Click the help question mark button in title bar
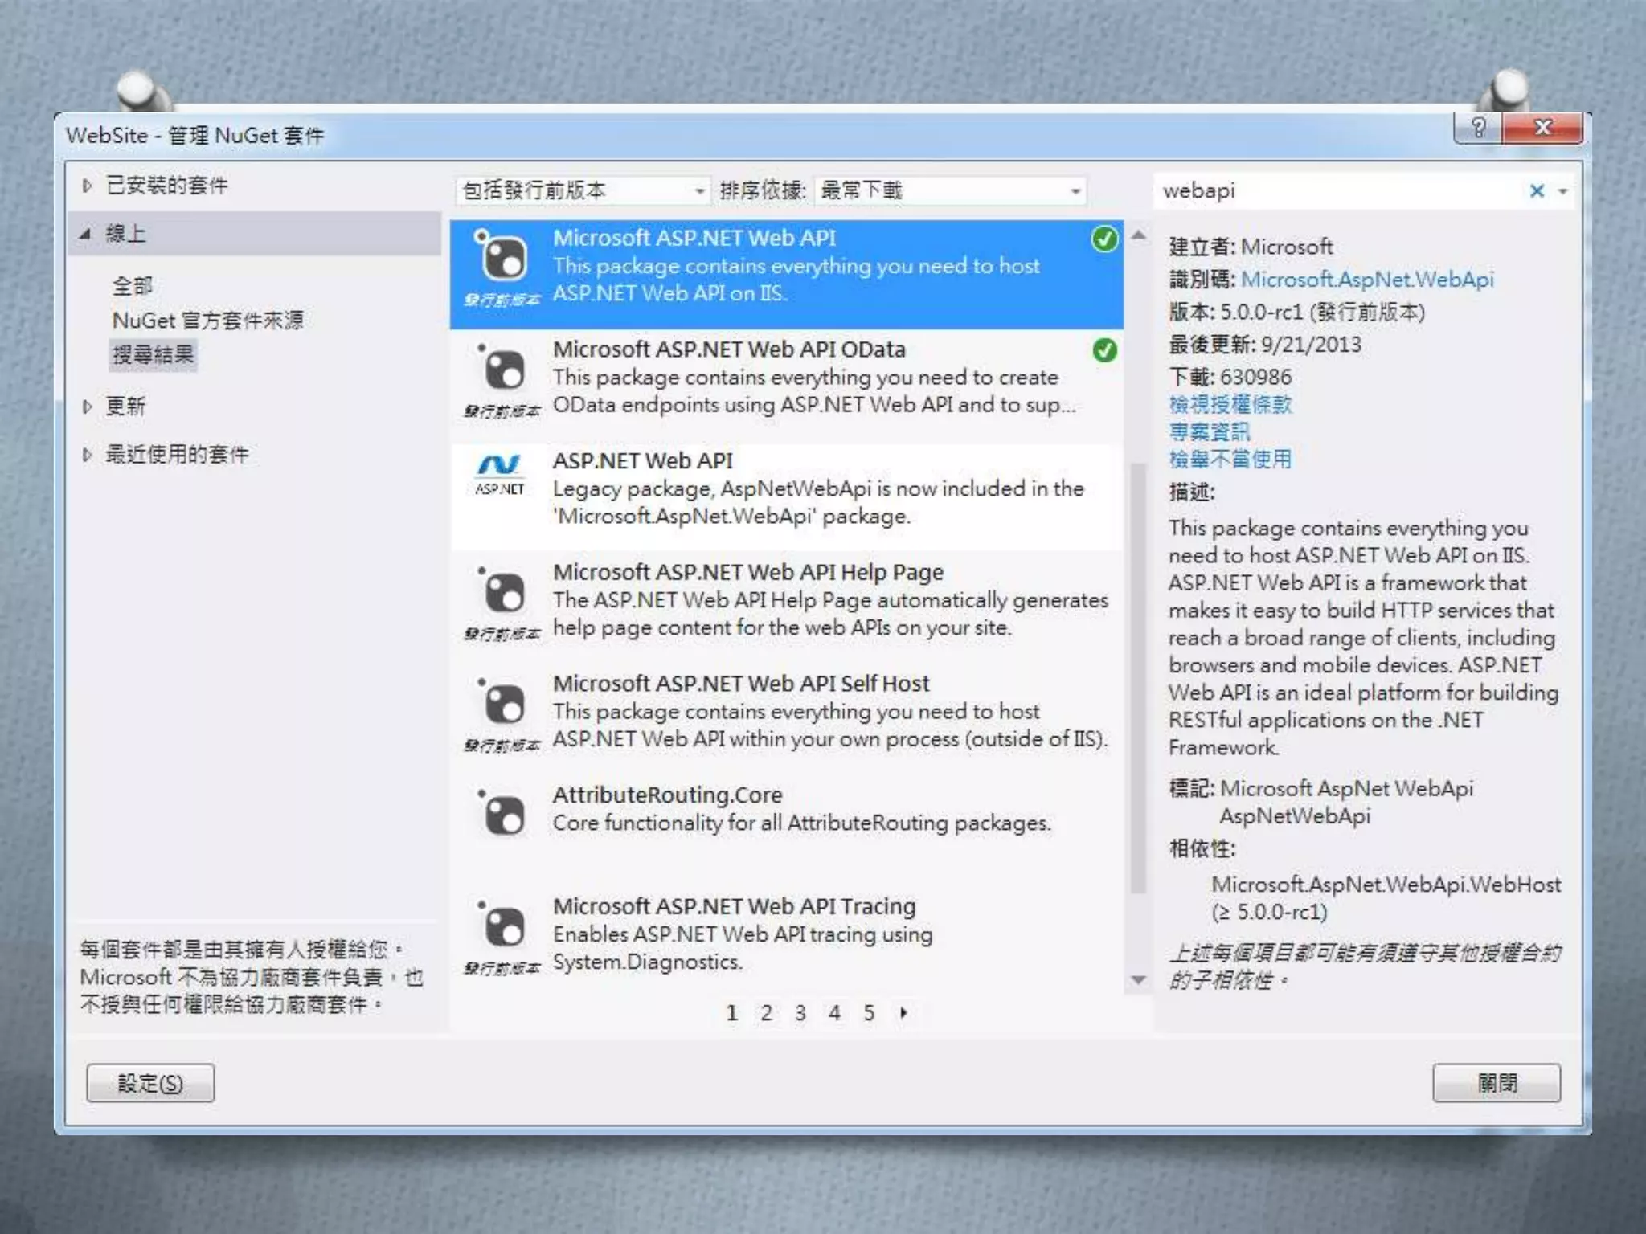Screen dimensions: 1646x1234 pos(1477,128)
